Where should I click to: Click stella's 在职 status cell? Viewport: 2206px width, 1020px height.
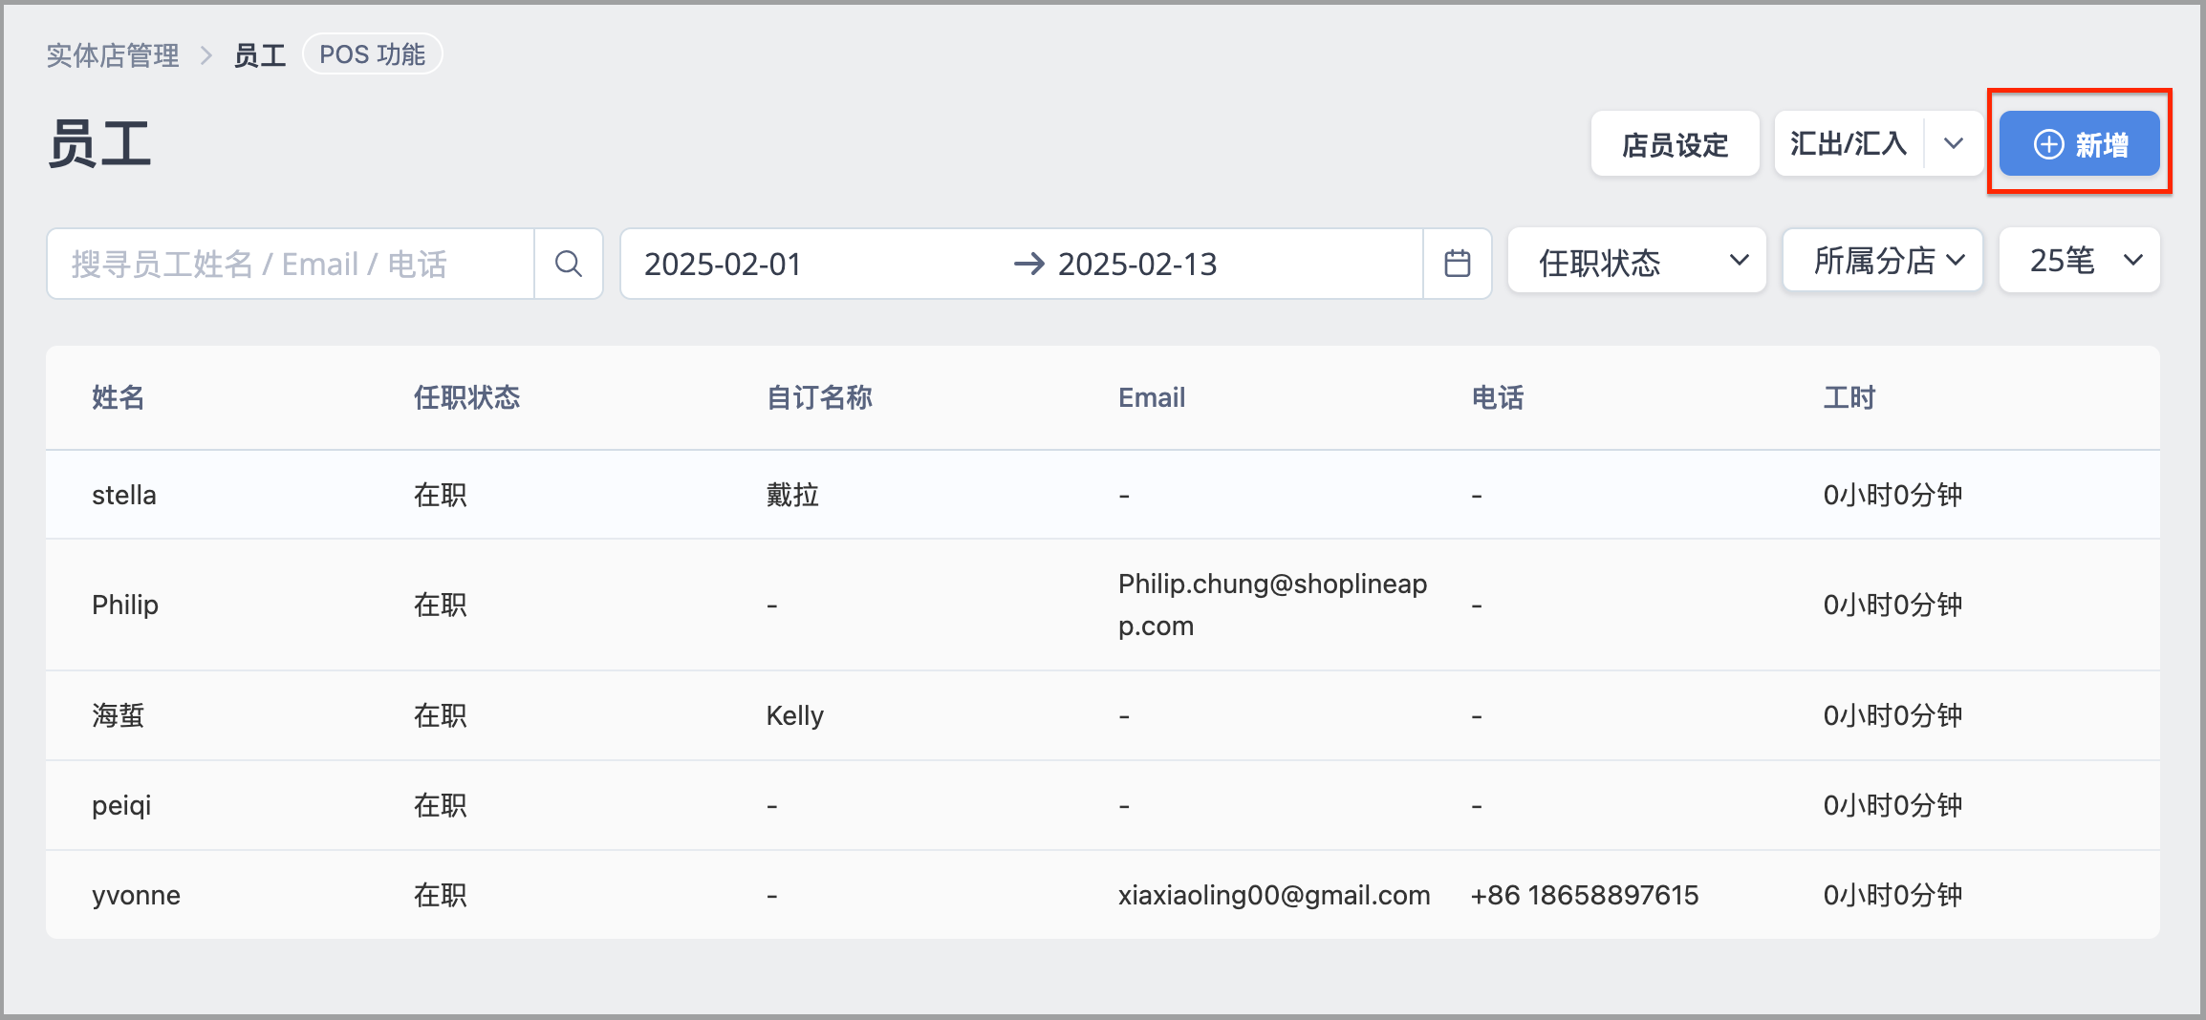440,495
